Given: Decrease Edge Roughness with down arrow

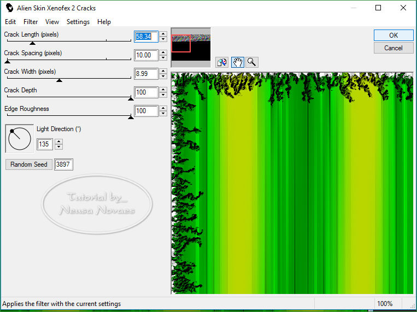Looking at the screenshot, I should tap(163, 114).
